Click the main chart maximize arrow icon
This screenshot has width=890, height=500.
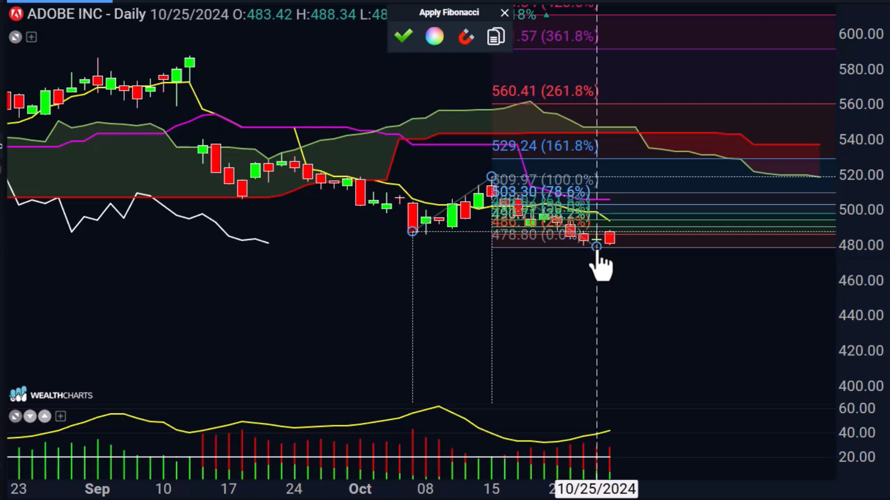point(15,37)
